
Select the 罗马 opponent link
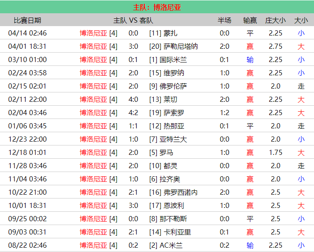click(167, 152)
